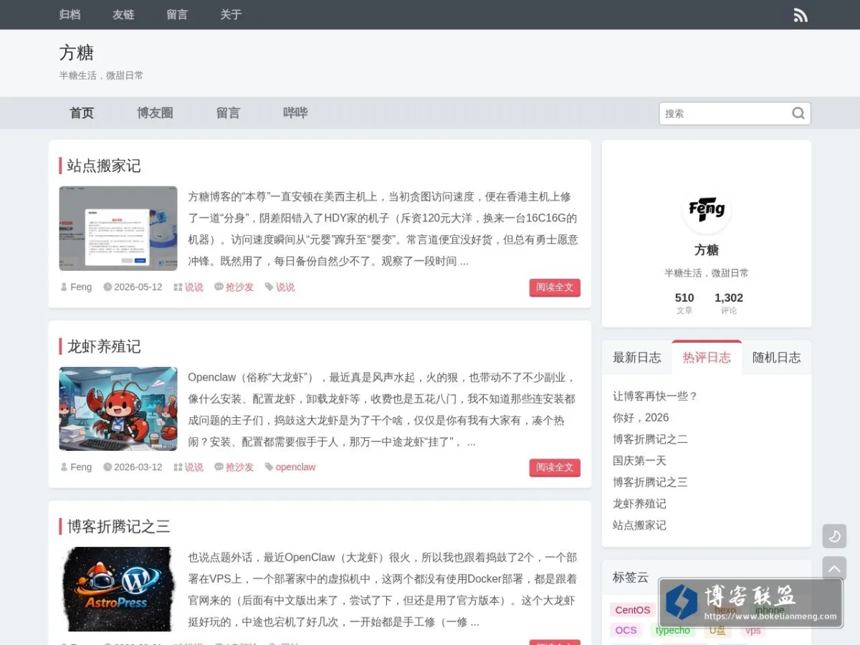Open 博友圈 in main navigation
Screen dimensions: 860x645
pos(155,113)
